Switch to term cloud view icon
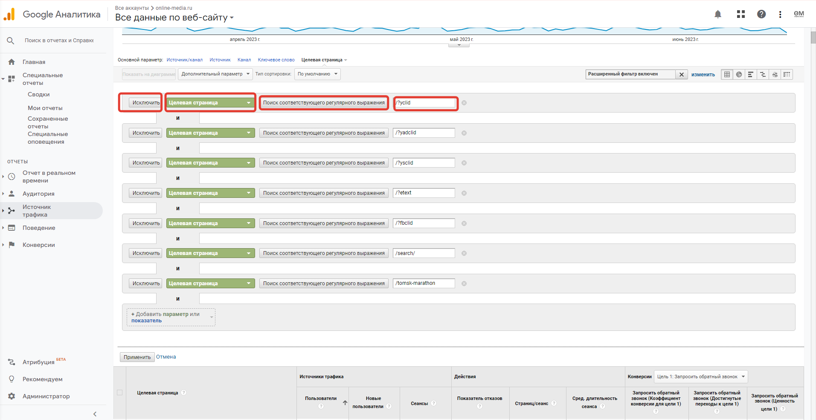The width and height of the screenshot is (816, 420). click(x=775, y=74)
